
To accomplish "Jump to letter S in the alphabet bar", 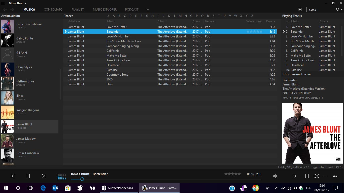I will (213, 16).
